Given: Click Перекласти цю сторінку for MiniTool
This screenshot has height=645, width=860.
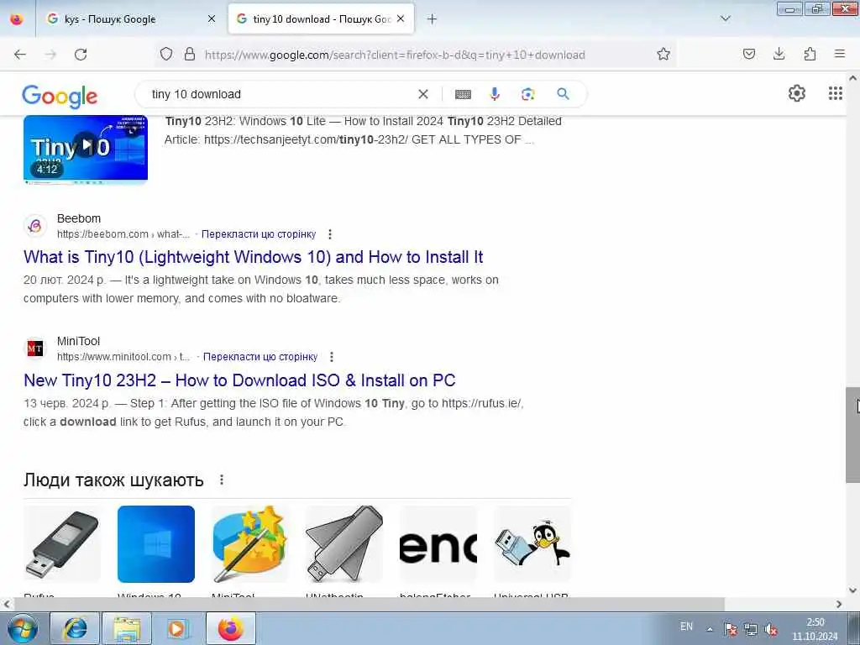Looking at the screenshot, I should pos(260,357).
